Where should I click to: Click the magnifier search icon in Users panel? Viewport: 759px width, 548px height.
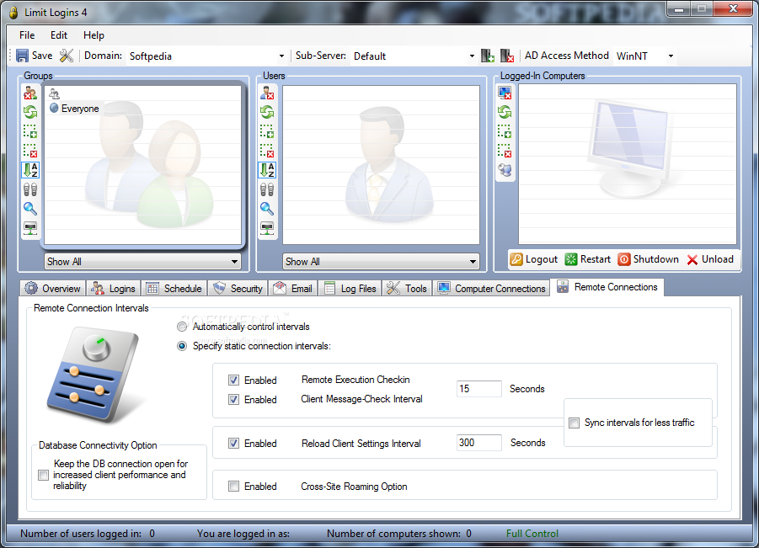click(267, 209)
